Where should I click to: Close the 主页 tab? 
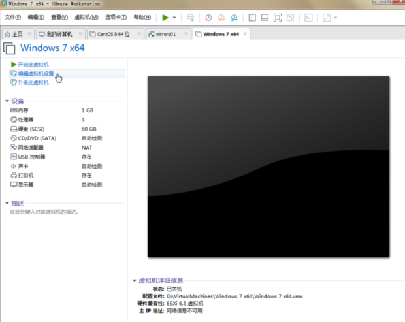[29, 34]
